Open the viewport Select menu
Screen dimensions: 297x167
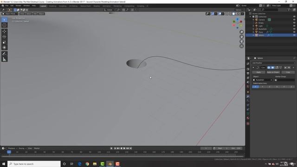click(29, 14)
